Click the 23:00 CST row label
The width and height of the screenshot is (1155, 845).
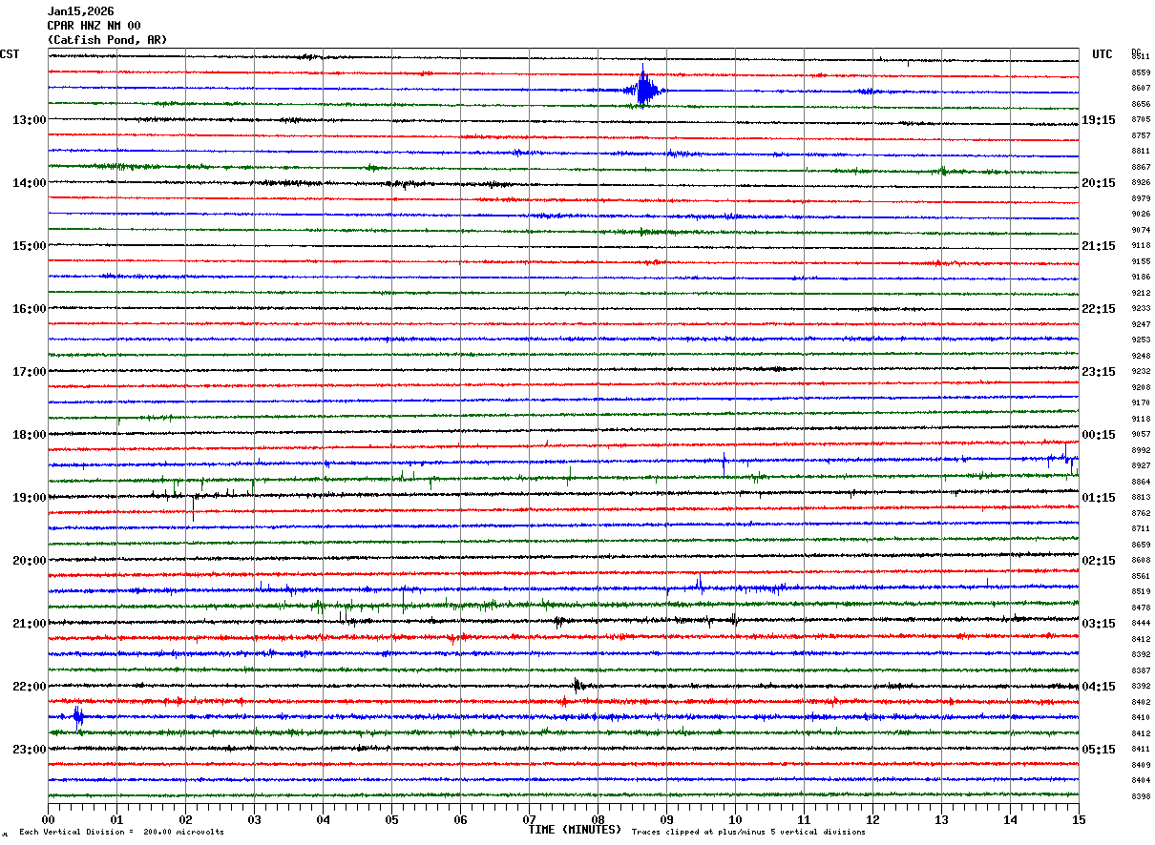pos(30,750)
